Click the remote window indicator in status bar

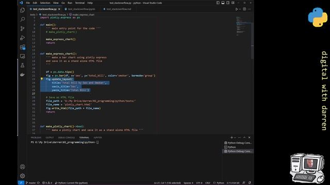point(21,183)
